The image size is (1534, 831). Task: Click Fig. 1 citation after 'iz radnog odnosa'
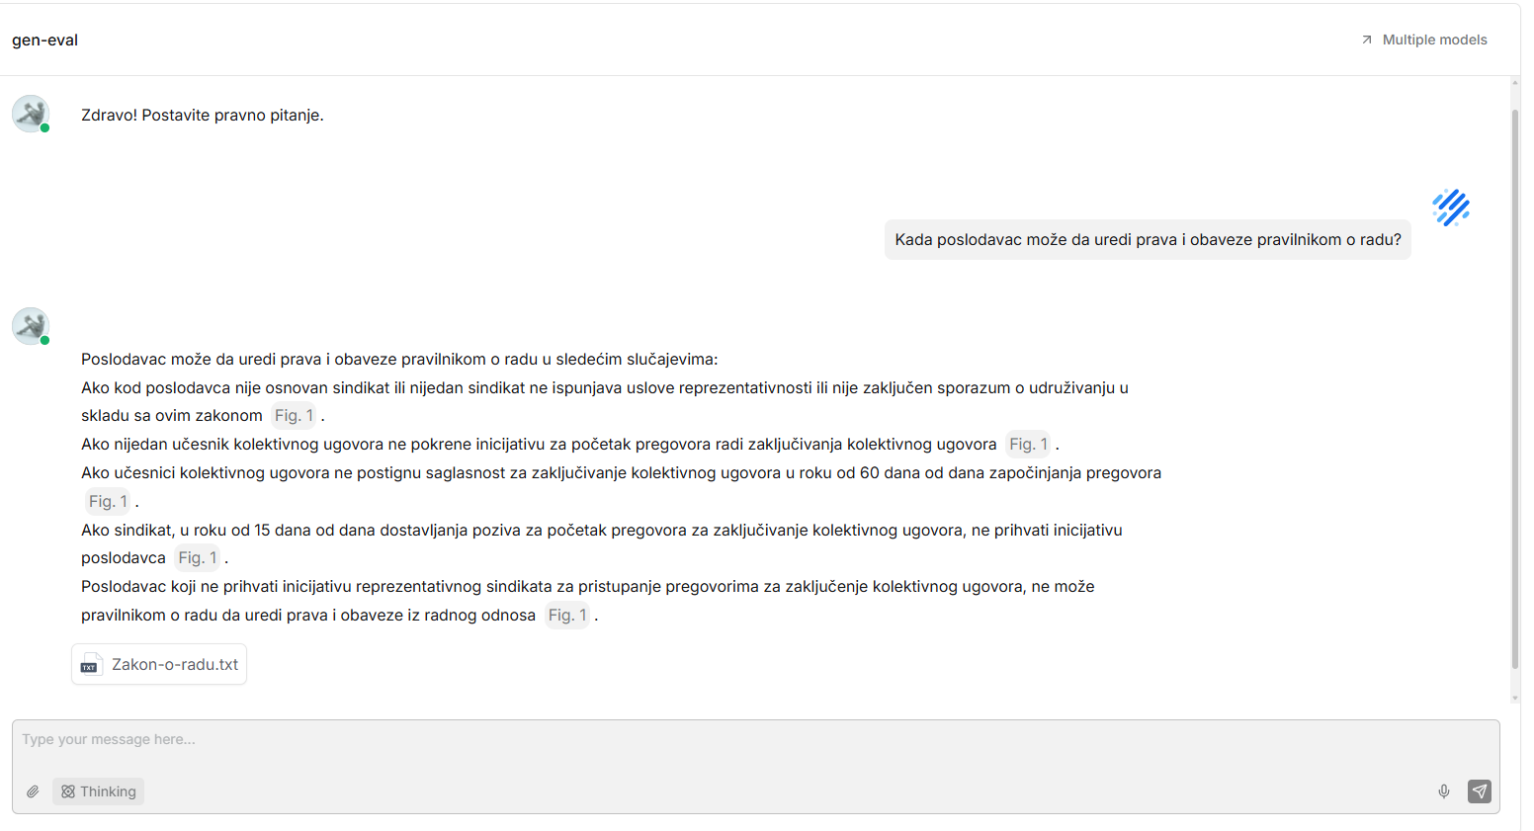(567, 616)
